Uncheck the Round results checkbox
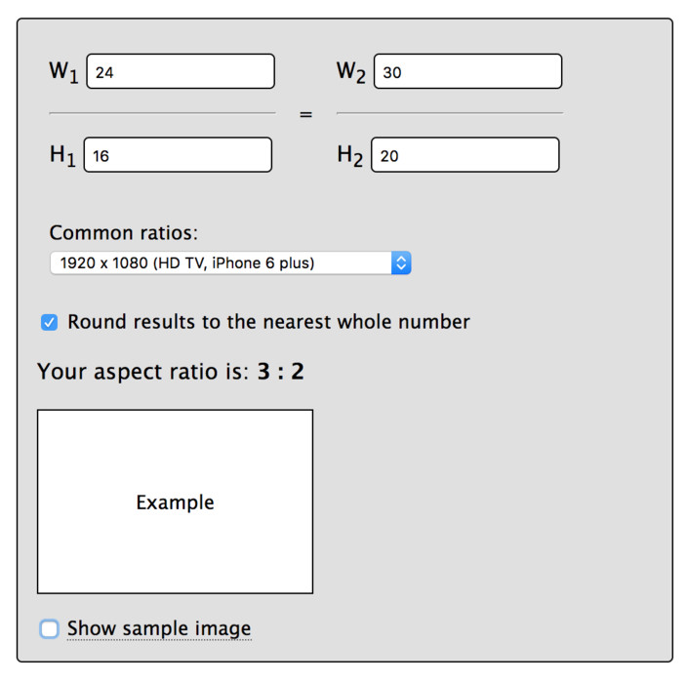The width and height of the screenshot is (687, 683). [50, 322]
